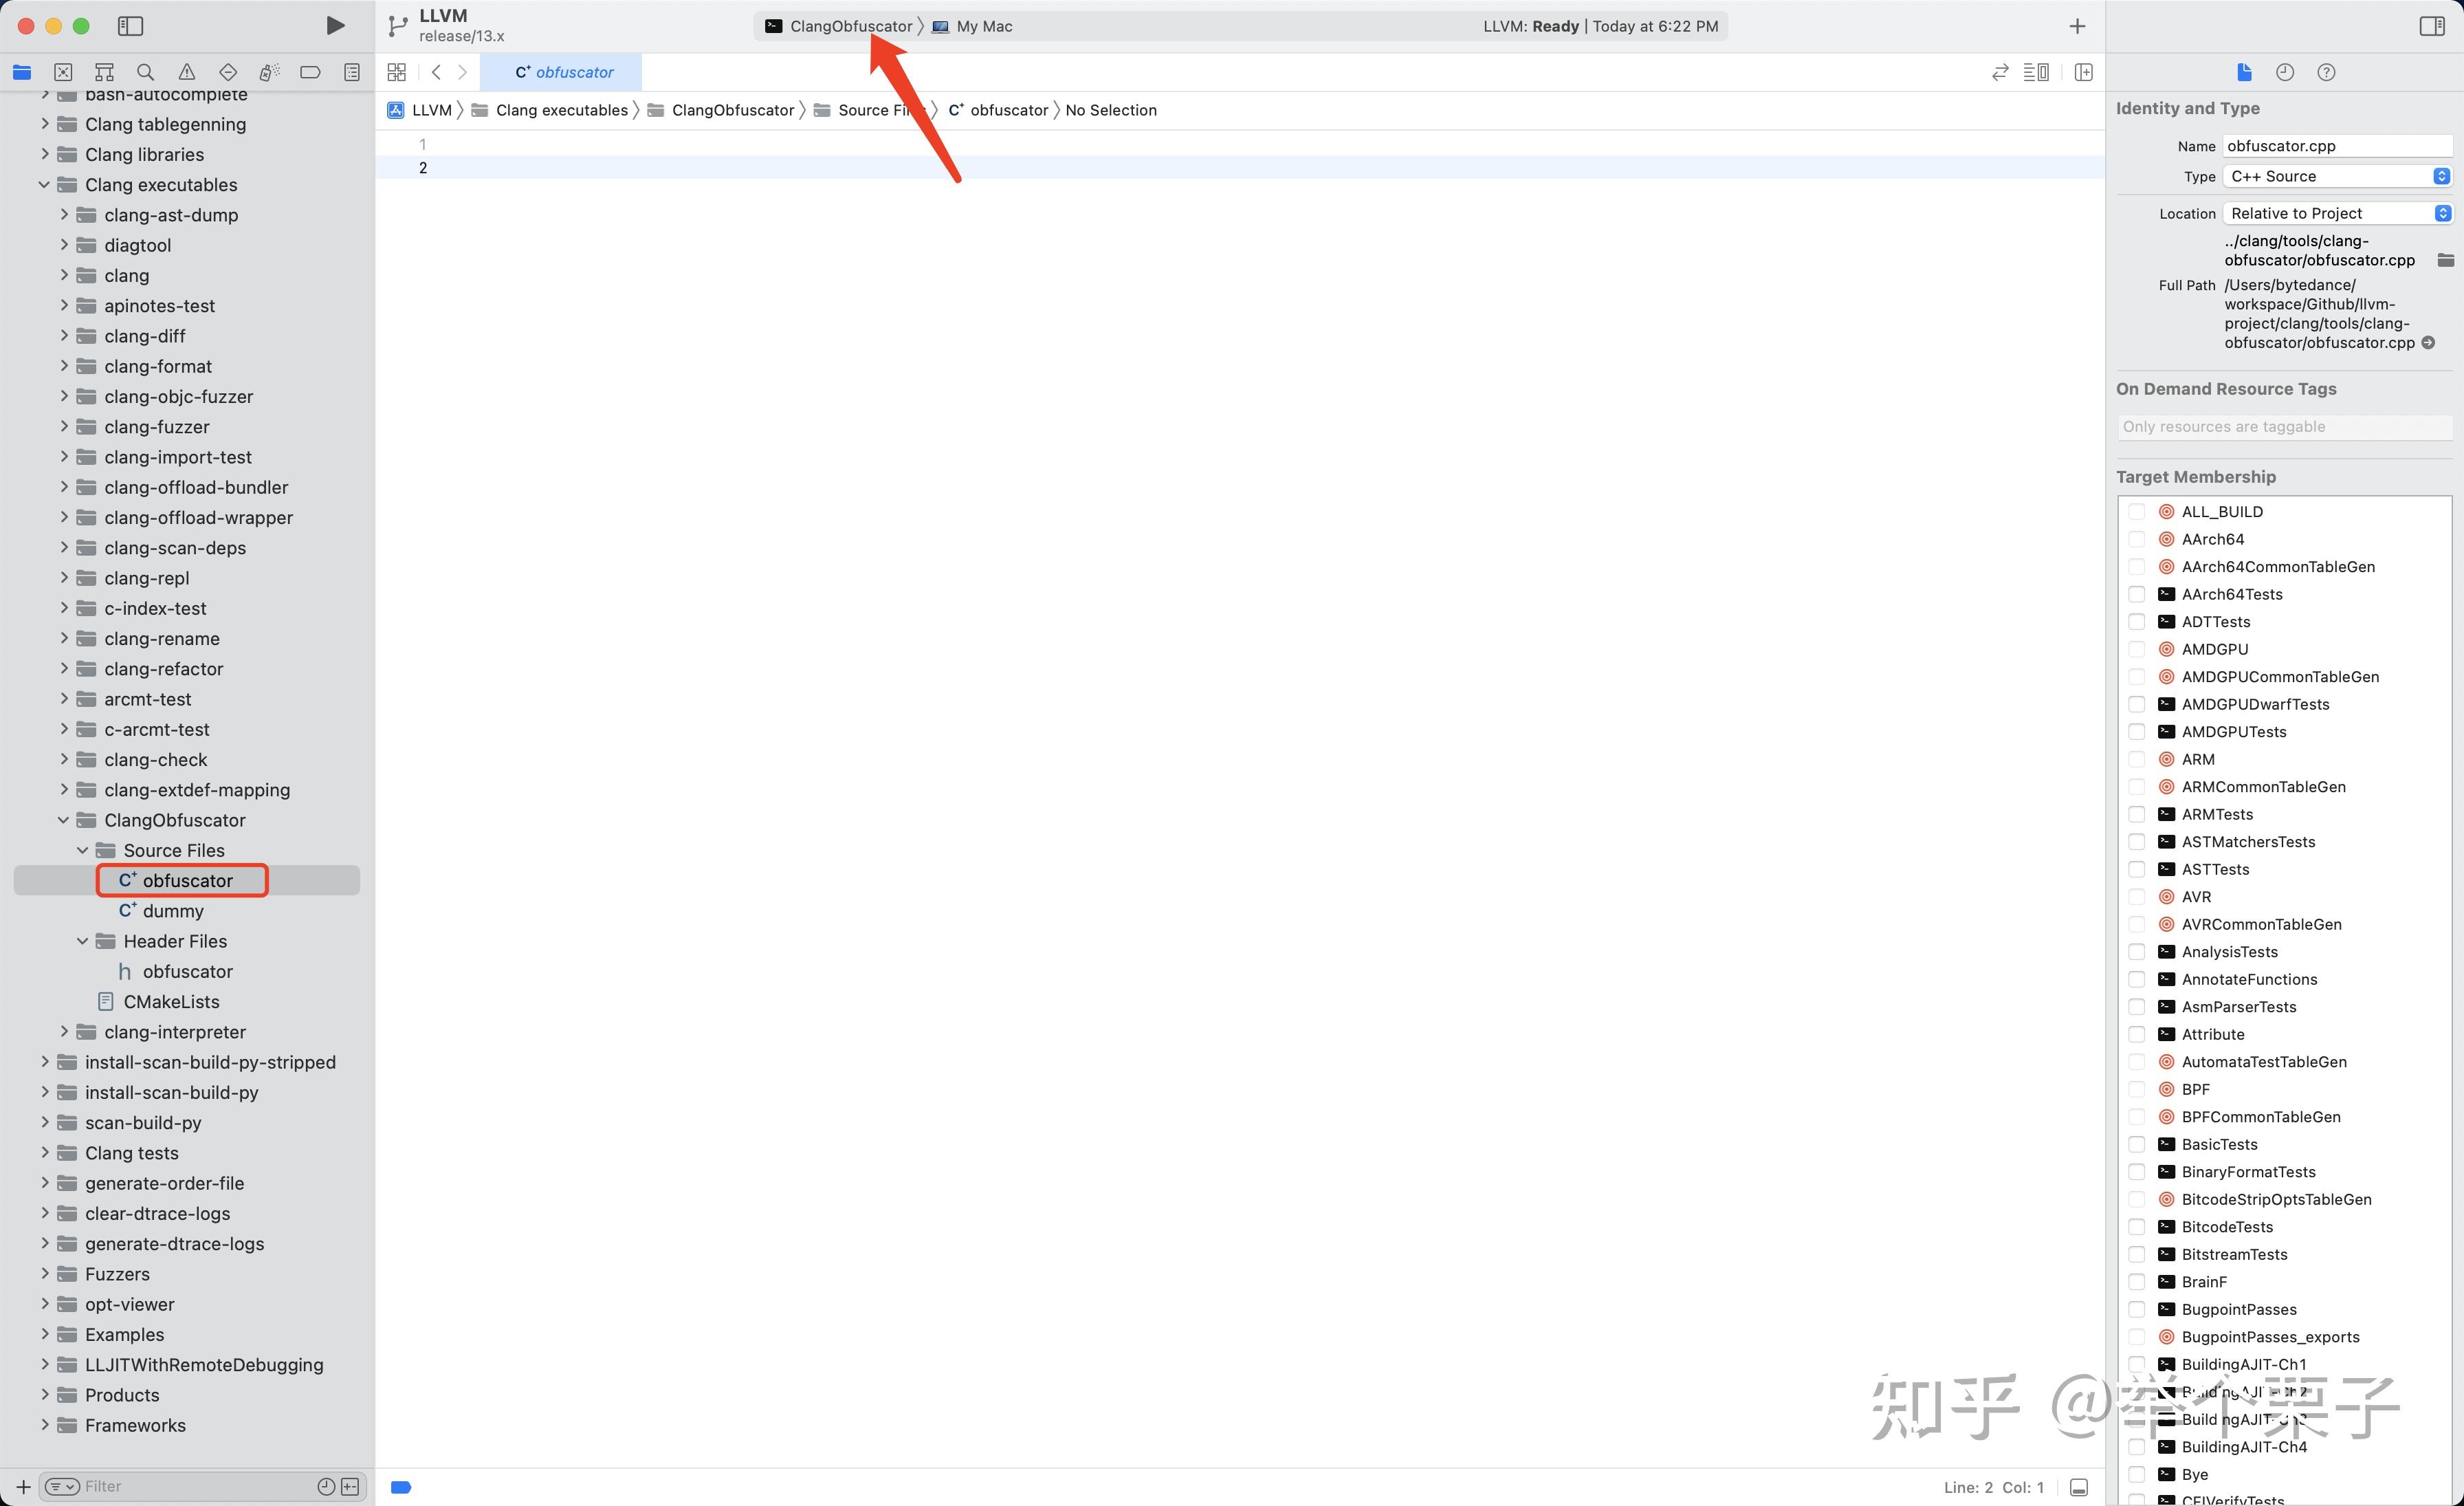
Task: Show the History inspector (clock icon)
Action: tap(2285, 72)
